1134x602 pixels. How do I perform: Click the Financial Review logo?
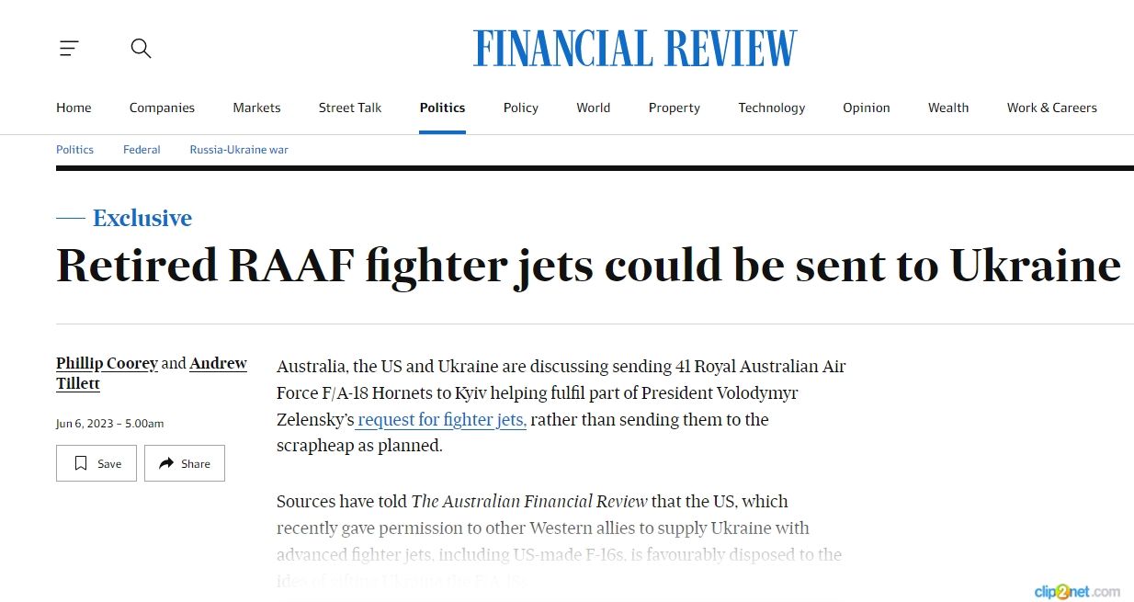tap(635, 49)
